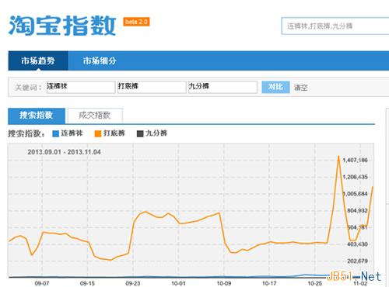389x287 pixels.
Task: Click the beta 2.0 badge
Action: [136, 22]
